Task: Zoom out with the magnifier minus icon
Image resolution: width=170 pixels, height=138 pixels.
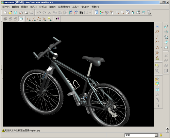Action: coord(123,12)
